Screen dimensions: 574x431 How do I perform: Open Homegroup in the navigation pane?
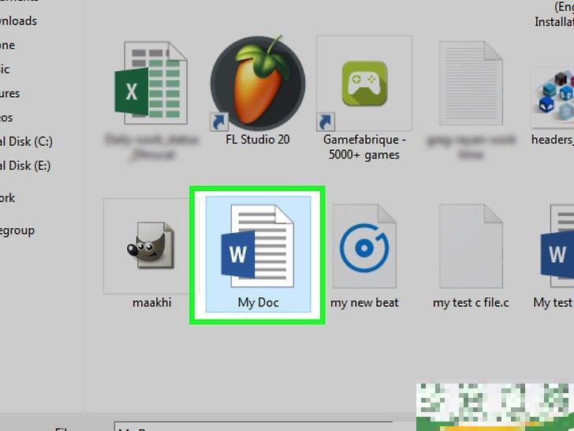[x=17, y=230]
